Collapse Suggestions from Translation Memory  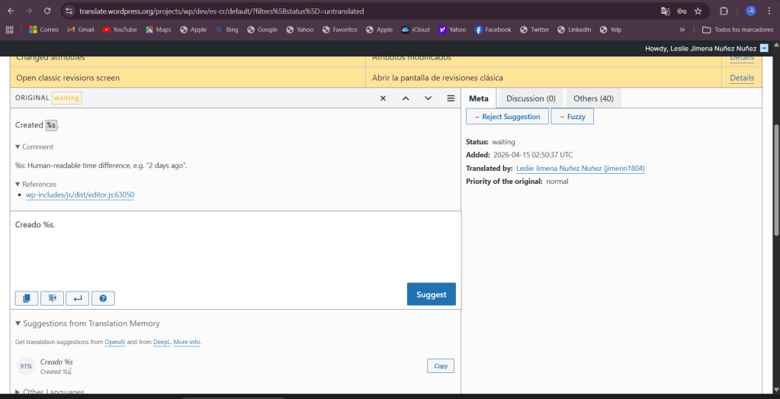(88, 323)
